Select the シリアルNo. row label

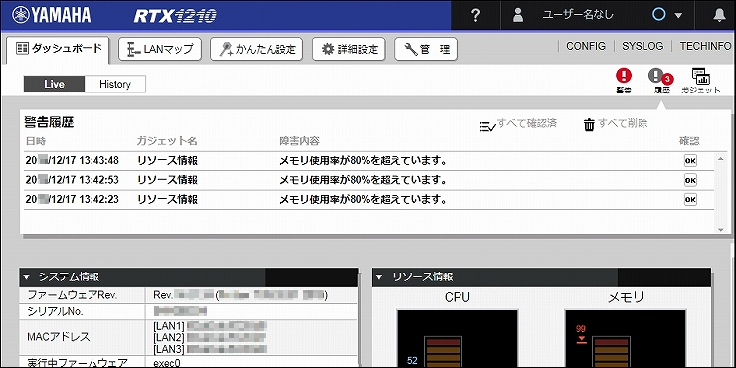55,311
